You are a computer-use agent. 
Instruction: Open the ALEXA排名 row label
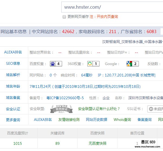tap(13, 52)
